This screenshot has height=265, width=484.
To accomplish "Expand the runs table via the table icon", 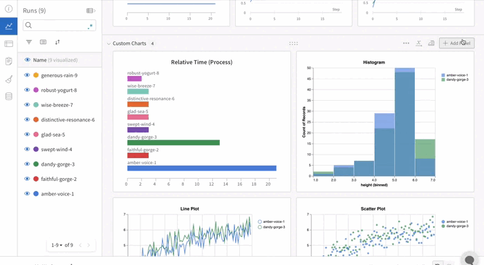I will tap(91, 11).
